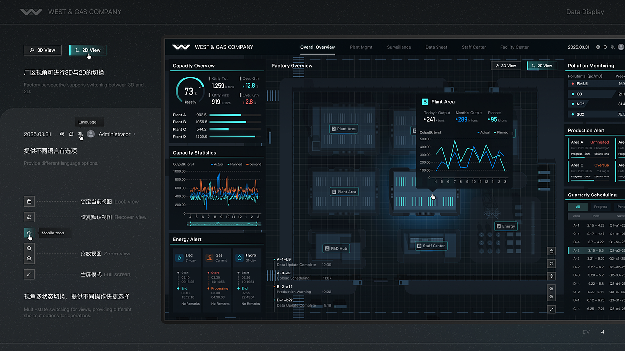Open the Data Sheet tab
The image size is (625, 351).
(x=436, y=47)
